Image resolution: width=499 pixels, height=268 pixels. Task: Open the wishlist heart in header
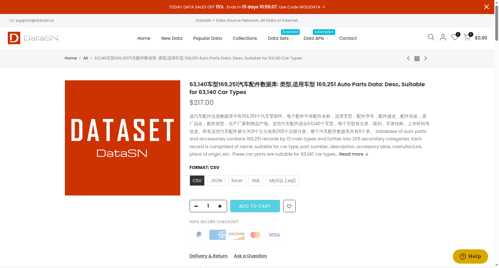point(455,37)
